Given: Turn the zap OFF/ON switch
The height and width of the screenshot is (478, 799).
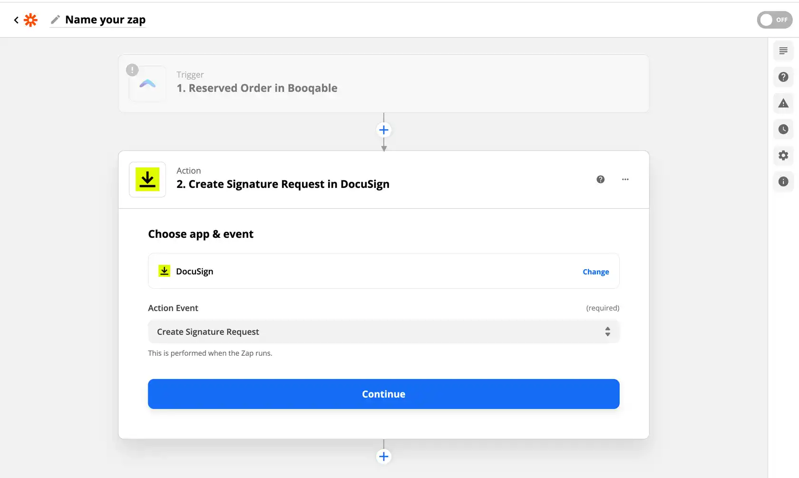Looking at the screenshot, I should tap(774, 20).
